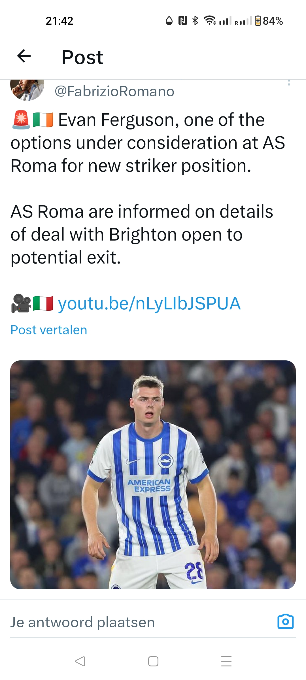The image size is (306, 680).
Task: Tap the Android back navigation triangle
Action: coord(80,661)
